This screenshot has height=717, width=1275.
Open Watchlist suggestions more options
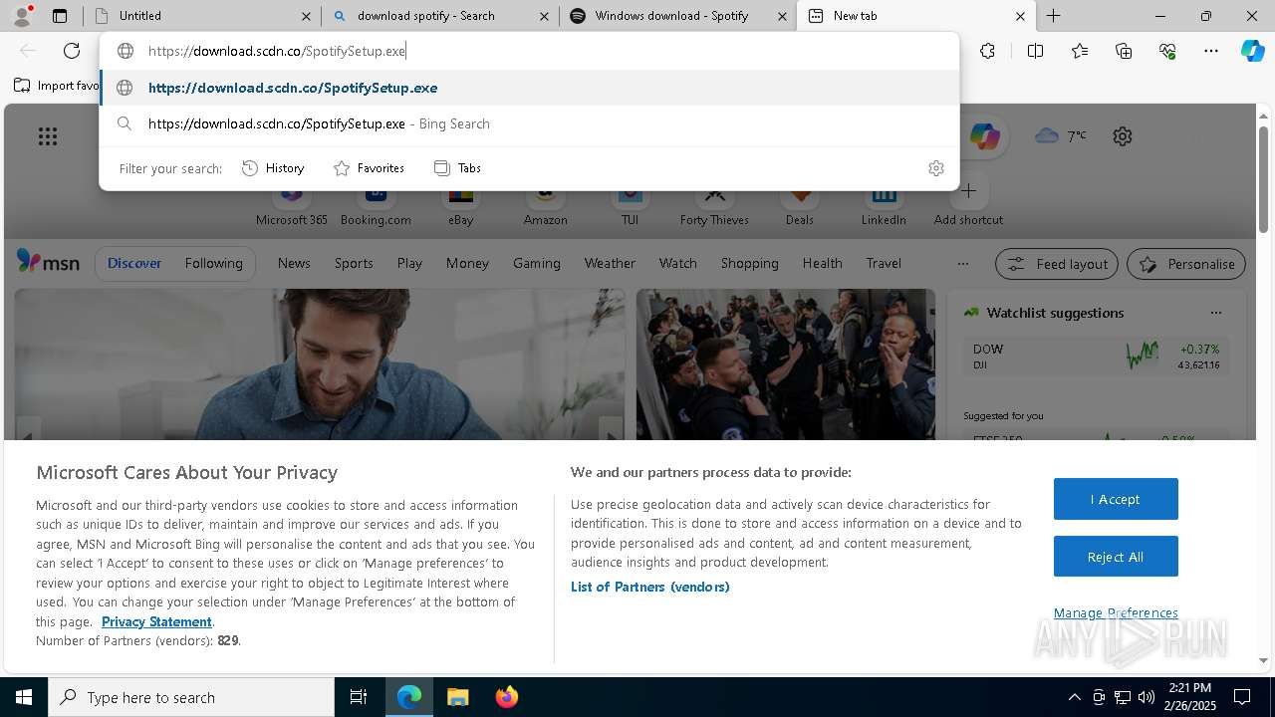[x=1215, y=313]
